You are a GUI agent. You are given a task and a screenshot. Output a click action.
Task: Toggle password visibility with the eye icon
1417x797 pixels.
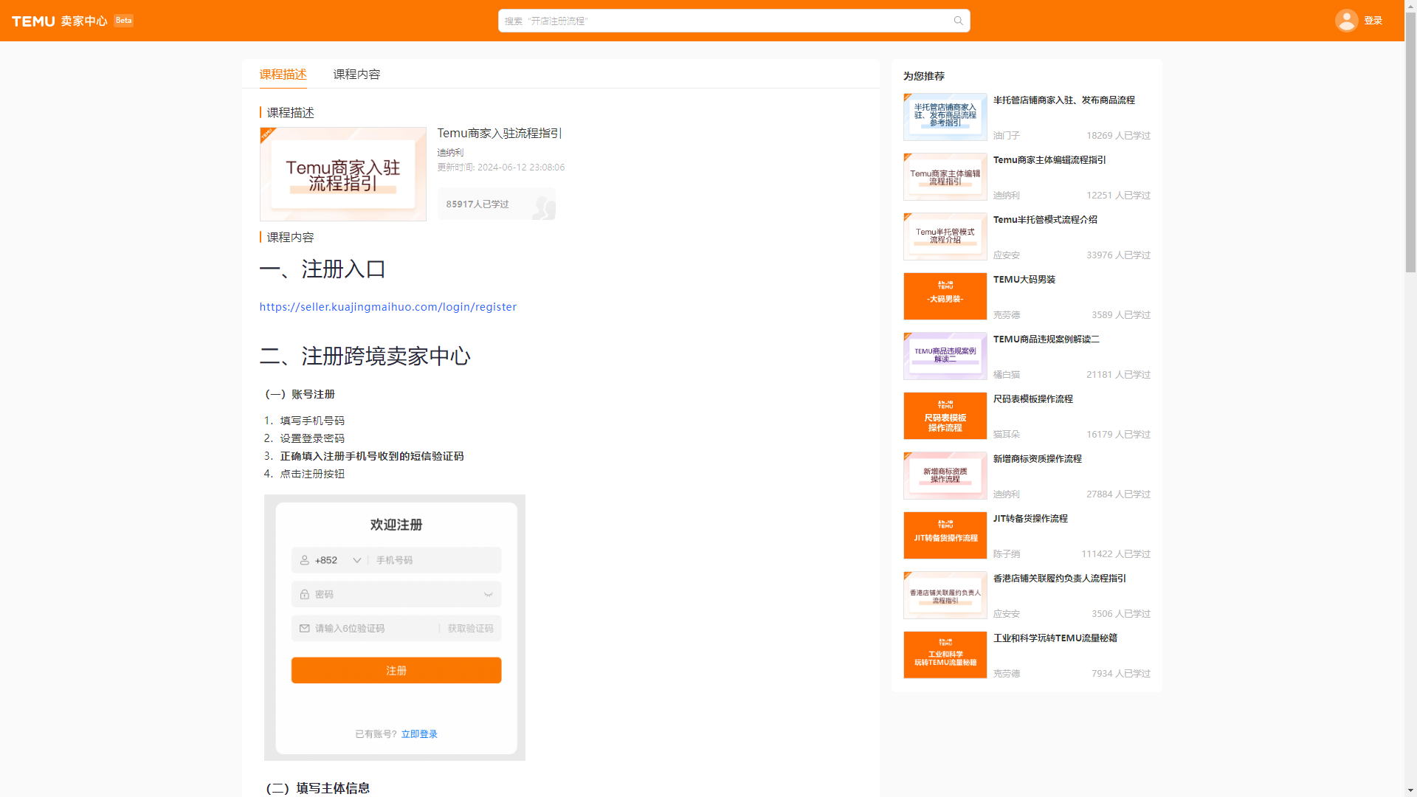[488, 594]
